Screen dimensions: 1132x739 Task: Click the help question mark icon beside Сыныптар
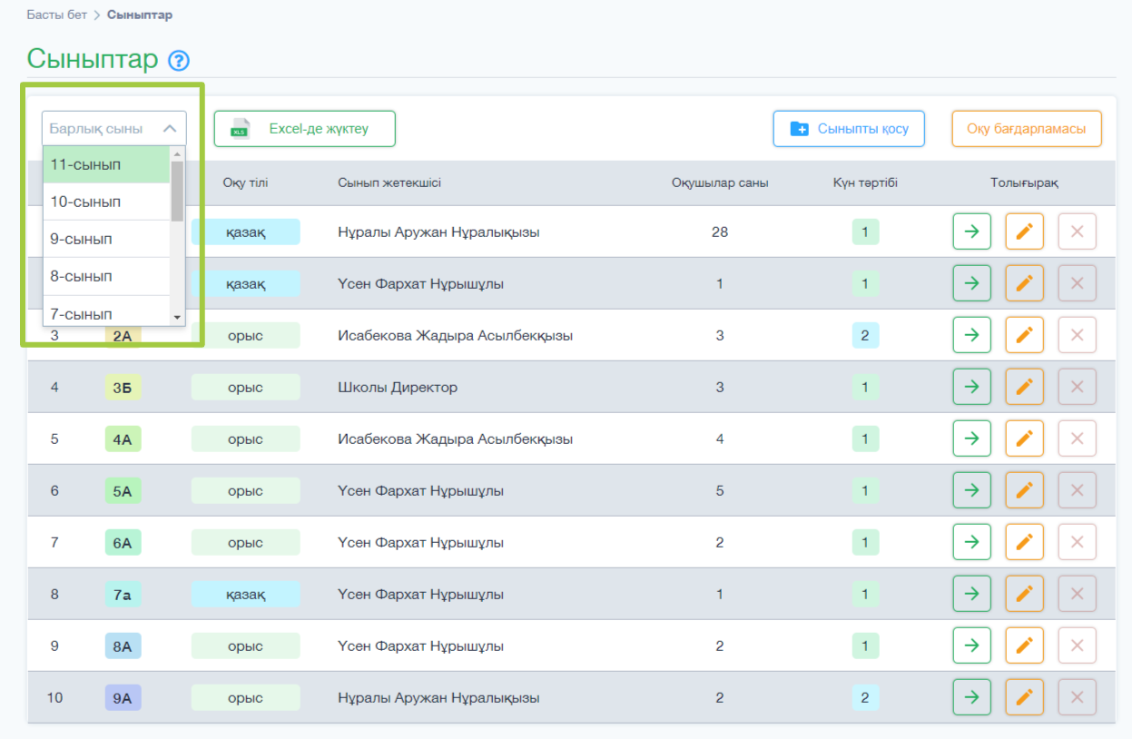pyautogui.click(x=179, y=61)
